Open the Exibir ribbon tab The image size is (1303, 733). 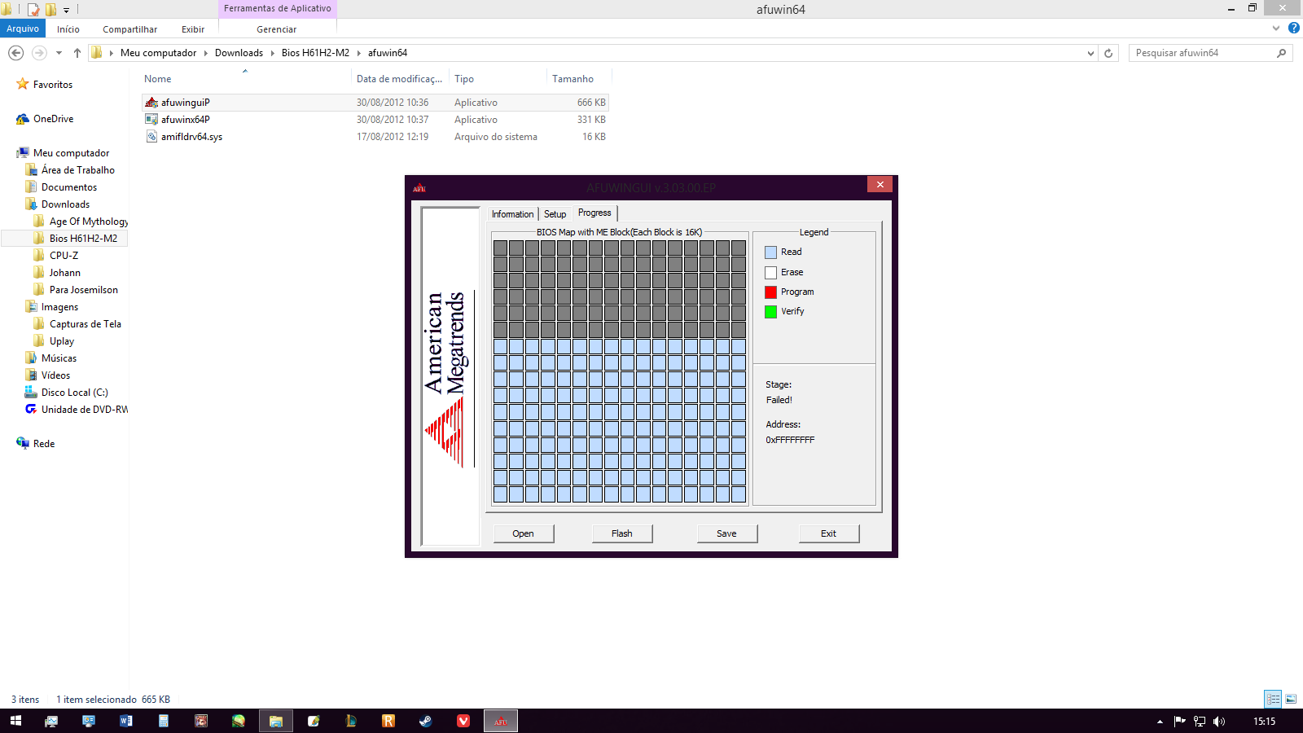[x=193, y=29]
